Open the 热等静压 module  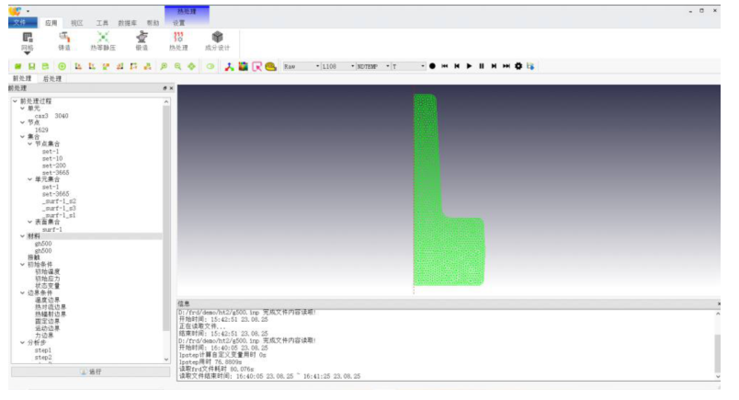click(x=103, y=41)
